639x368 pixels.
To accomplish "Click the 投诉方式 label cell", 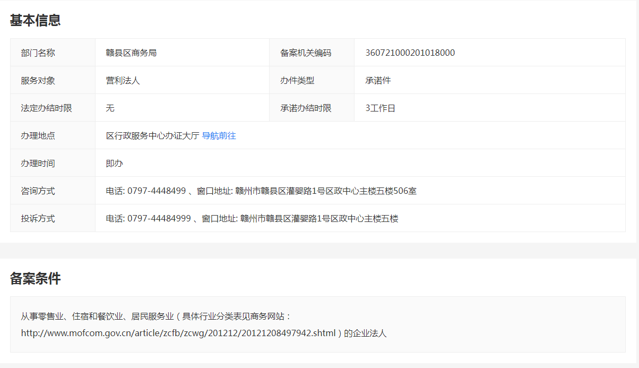I will pos(53,218).
